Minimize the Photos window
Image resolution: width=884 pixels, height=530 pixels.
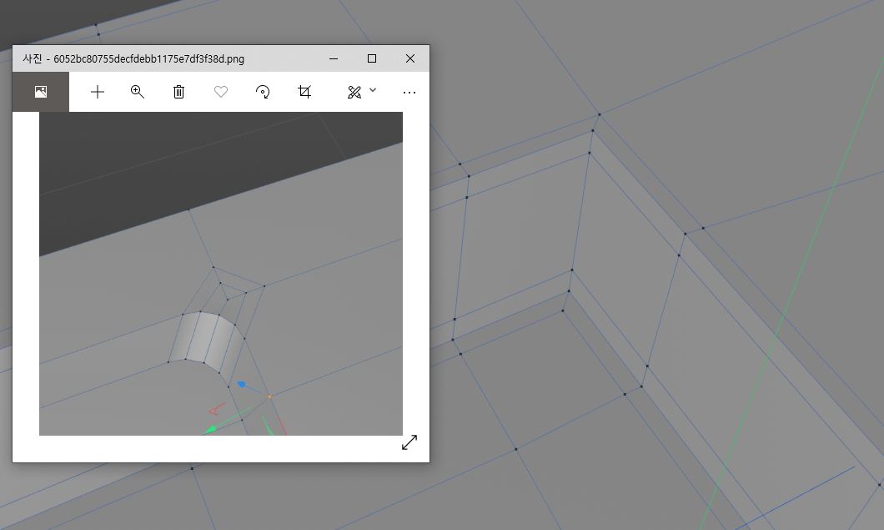(x=334, y=58)
